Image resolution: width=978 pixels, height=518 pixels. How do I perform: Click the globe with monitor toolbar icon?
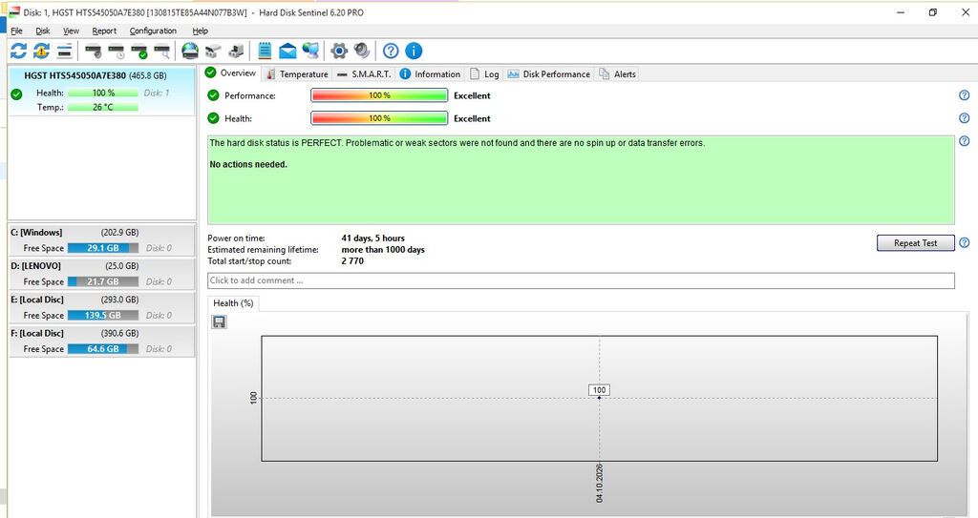click(310, 51)
